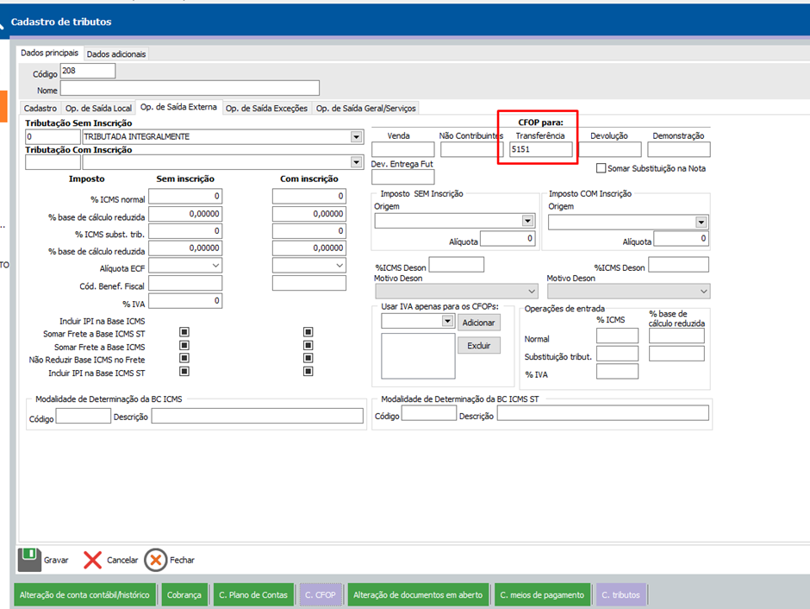Screen dimensions: 810x609
Task: Select the Op. de Saída Exceções tab
Action: coord(266,109)
